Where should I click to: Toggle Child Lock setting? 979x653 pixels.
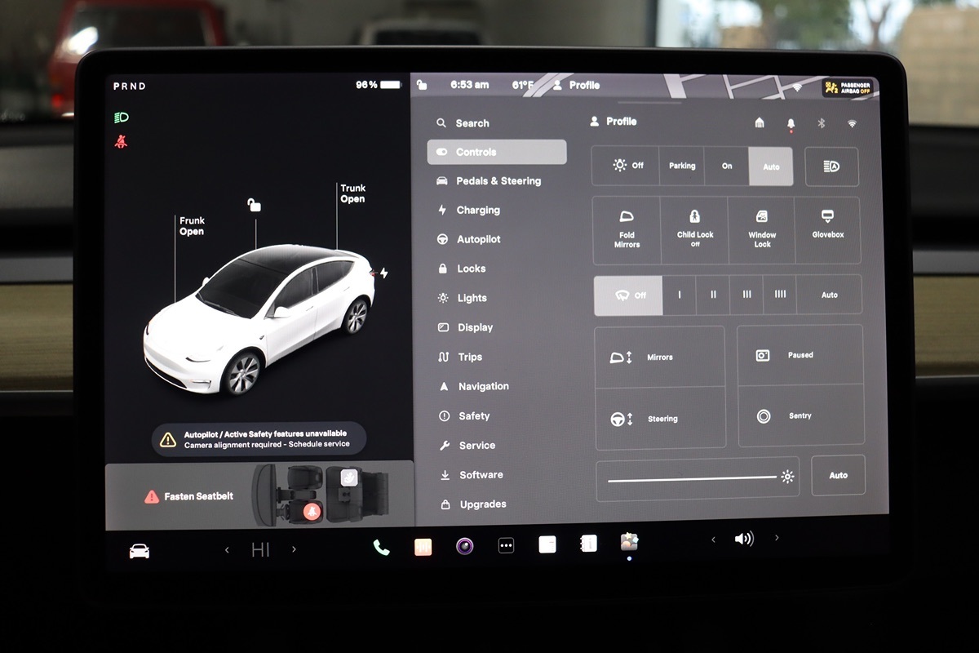click(694, 229)
